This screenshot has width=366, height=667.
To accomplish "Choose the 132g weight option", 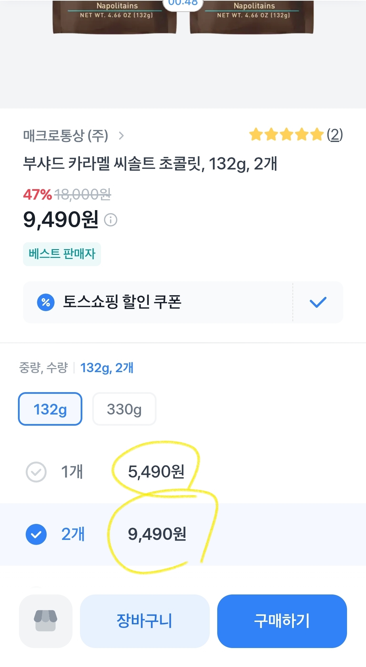I will click(50, 409).
